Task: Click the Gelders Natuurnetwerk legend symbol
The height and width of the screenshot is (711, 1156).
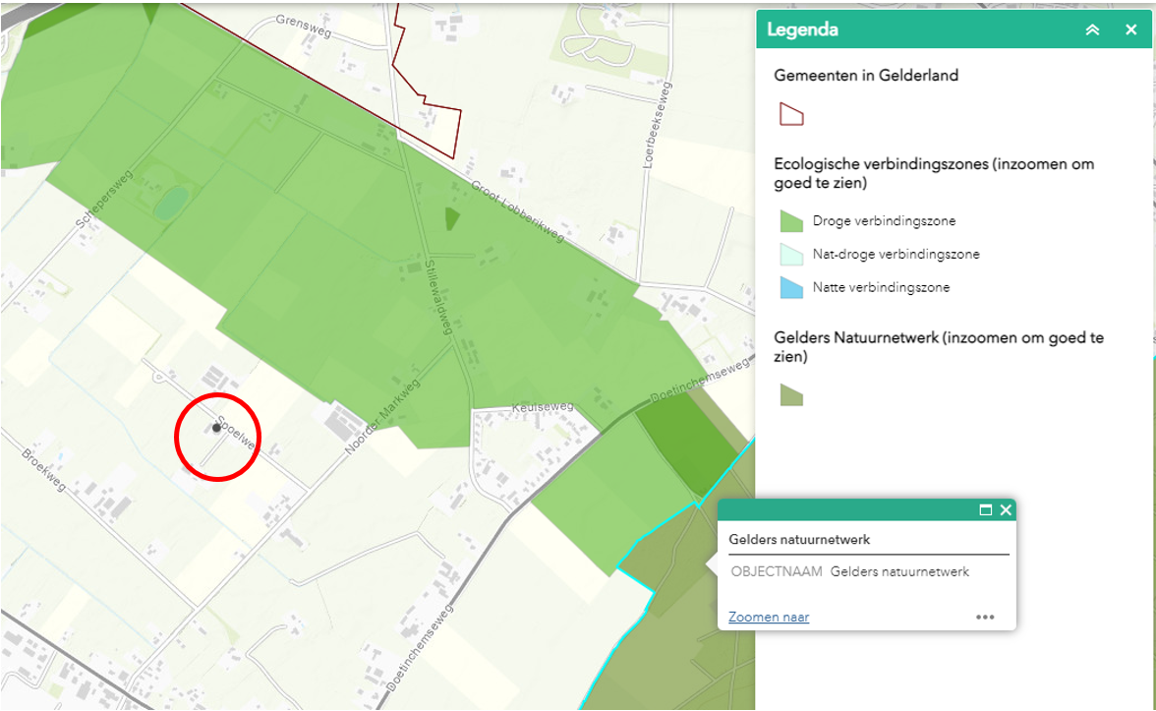Action: point(791,395)
